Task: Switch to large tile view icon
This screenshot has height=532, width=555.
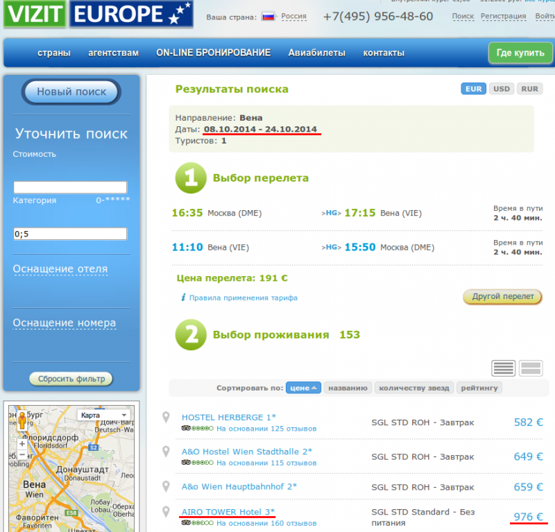Action: [x=531, y=368]
